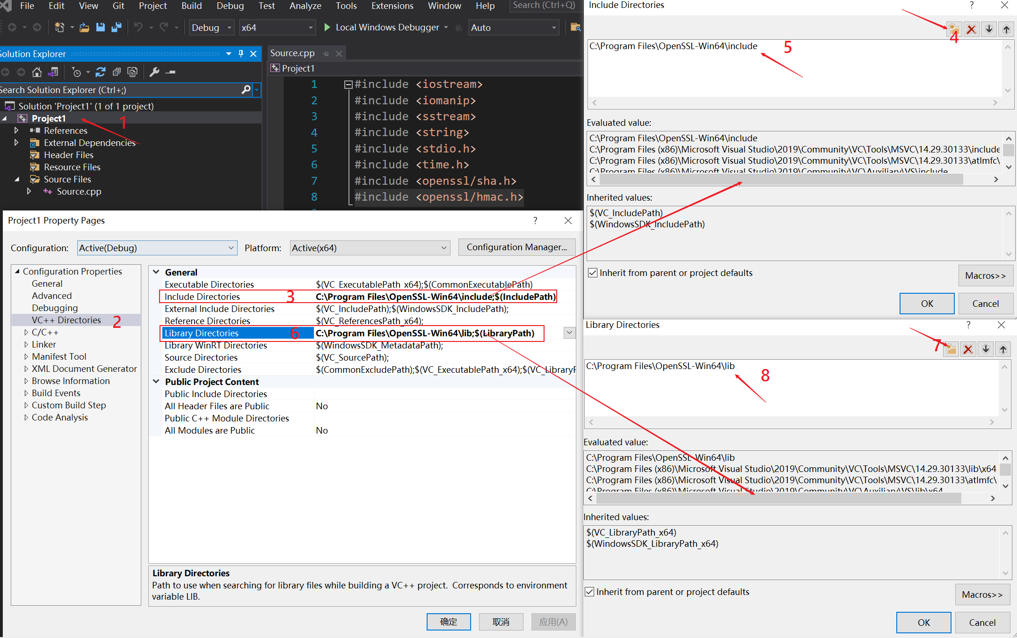1017x638 pixels.
Task: Click the Configuration Manager button
Action: click(x=516, y=247)
